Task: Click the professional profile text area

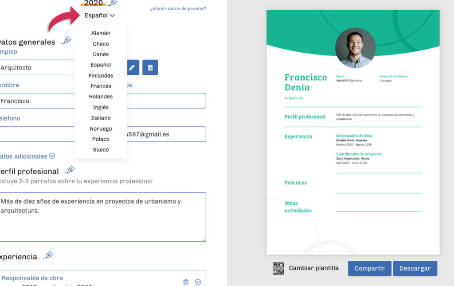Action: tap(103, 217)
